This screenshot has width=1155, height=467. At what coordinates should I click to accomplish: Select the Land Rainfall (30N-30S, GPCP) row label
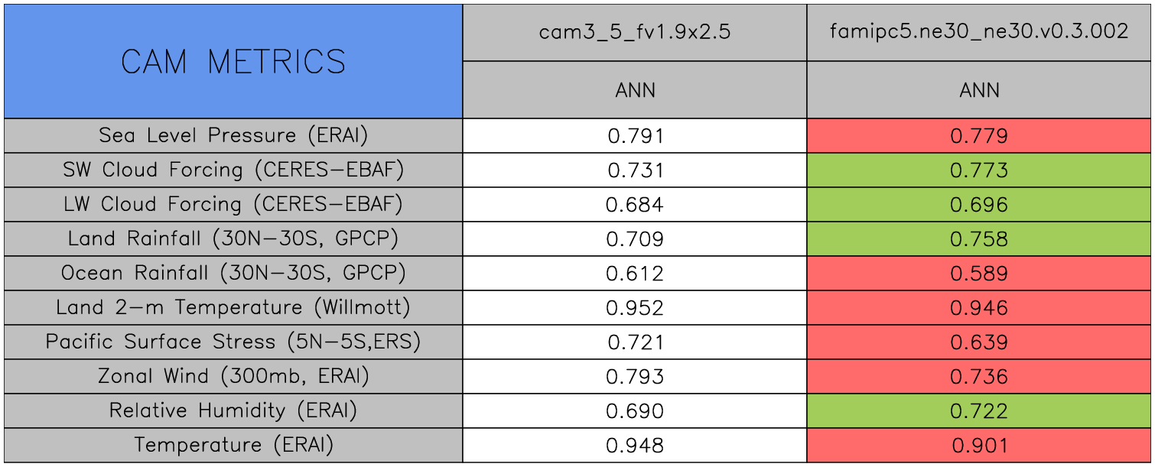pos(233,239)
